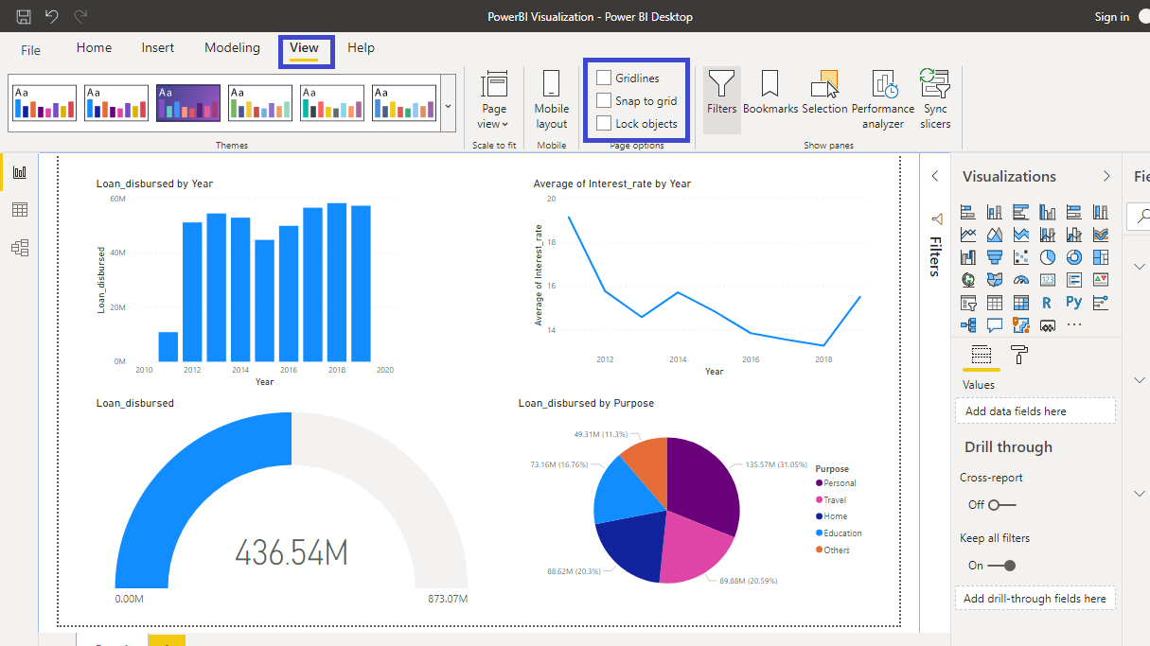This screenshot has width=1150, height=646.
Task: Click the Save icon in title bar
Action: [24, 16]
